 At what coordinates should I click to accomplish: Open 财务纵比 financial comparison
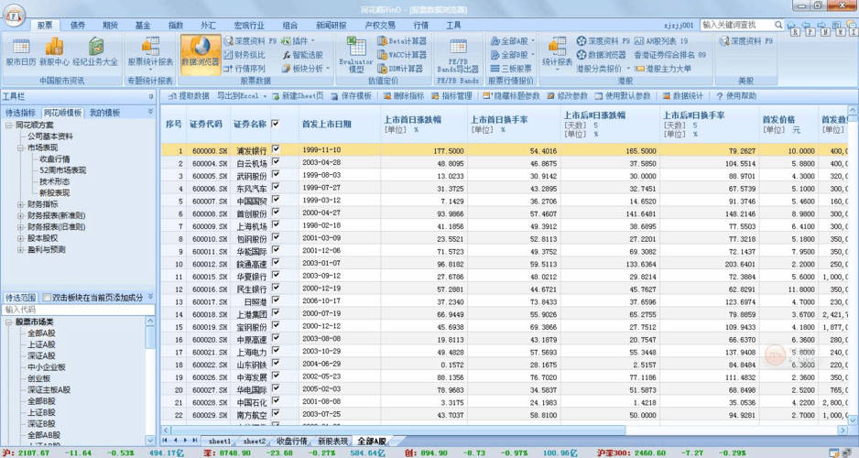[x=245, y=55]
